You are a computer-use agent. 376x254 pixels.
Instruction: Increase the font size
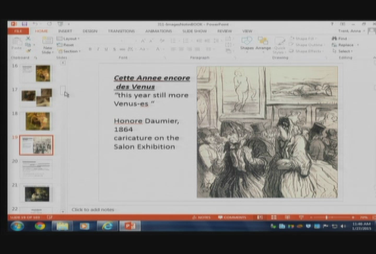point(143,41)
